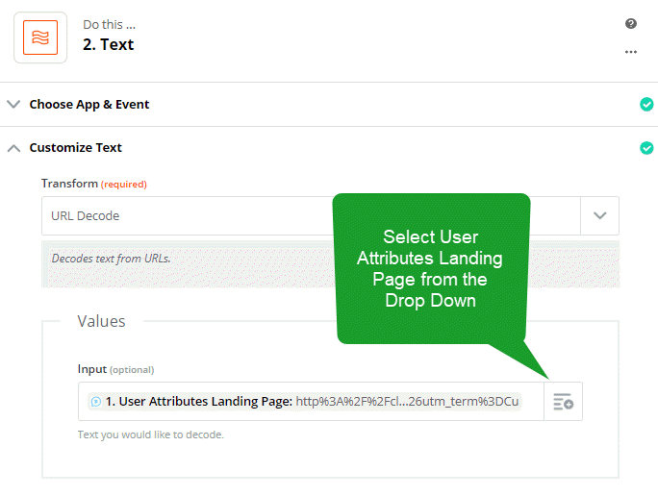The image size is (658, 496).
Task: Click the blue icon in the Landing Page pill
Action: click(x=96, y=402)
